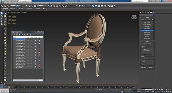This screenshot has width=172, height=93.
Task: Open the Select by Name dialog
Action: pos(20,6)
